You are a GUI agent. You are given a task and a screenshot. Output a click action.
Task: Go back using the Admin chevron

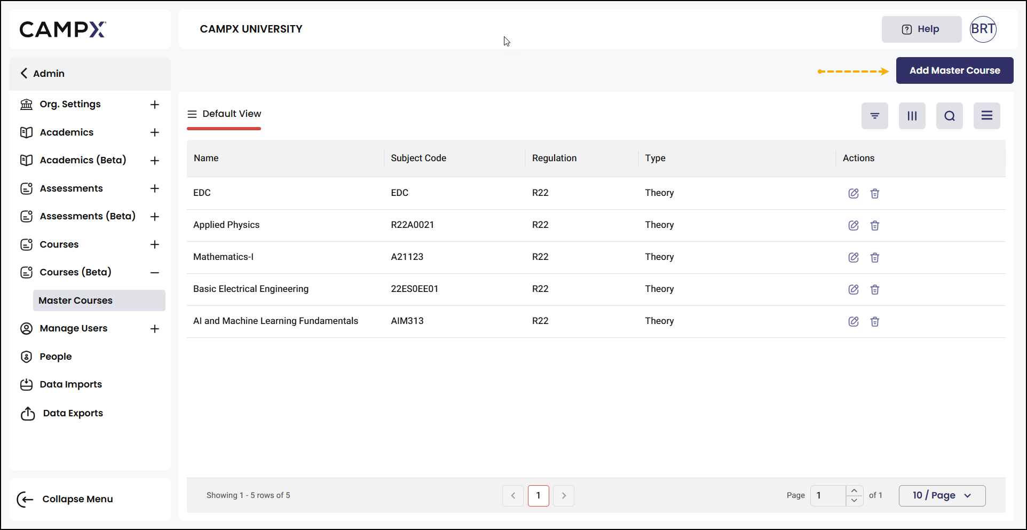(x=24, y=73)
